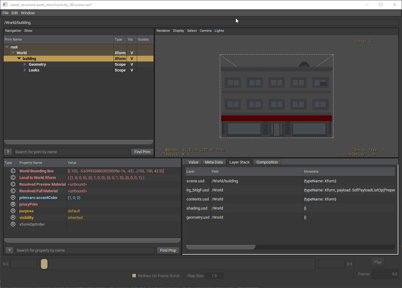
Task: Toggle visibility V of Looks prim
Action: [x=132, y=70]
